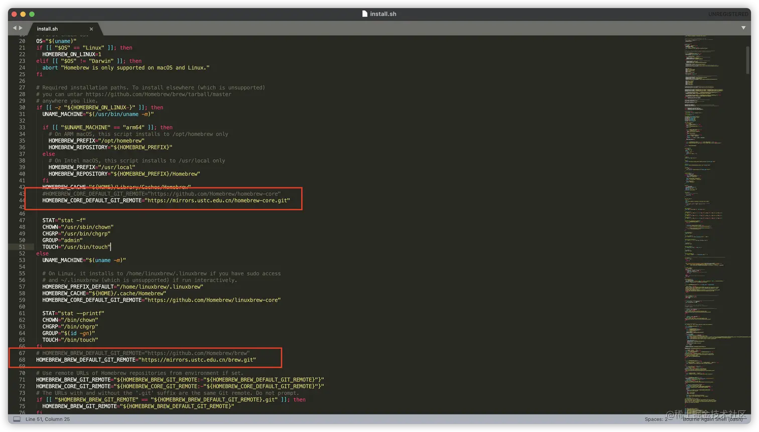The image size is (759, 432).
Task: Click line number 20 in the gutter
Action: click(22, 41)
